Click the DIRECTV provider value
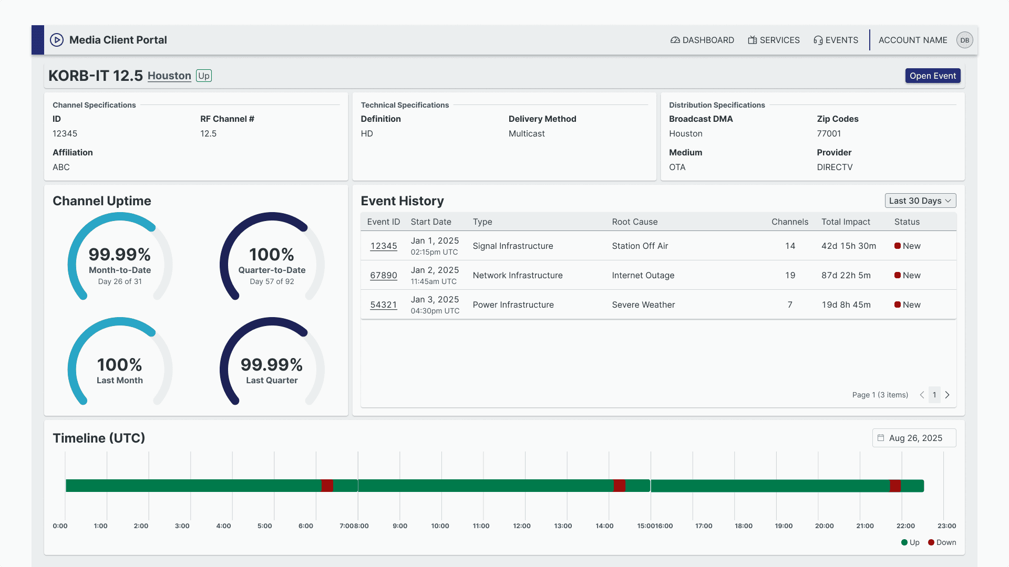 pos(835,167)
